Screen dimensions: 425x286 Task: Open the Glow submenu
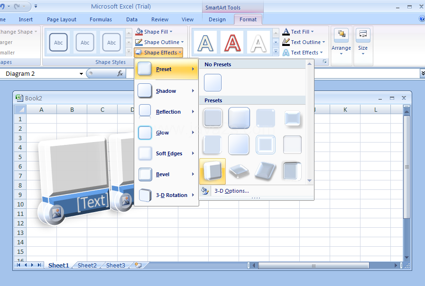click(x=166, y=132)
